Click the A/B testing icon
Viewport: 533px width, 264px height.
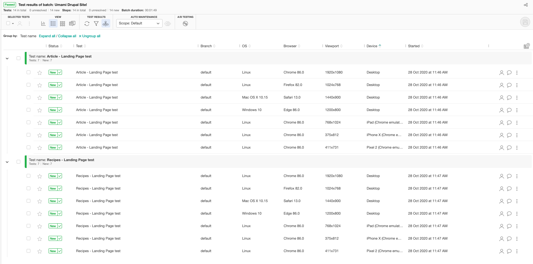[x=185, y=23]
